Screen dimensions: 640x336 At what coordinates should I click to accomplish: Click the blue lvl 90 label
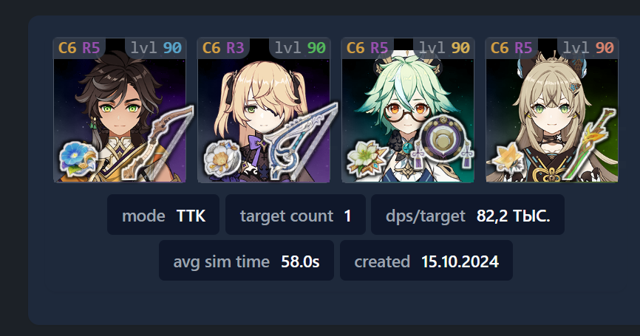[x=156, y=48]
